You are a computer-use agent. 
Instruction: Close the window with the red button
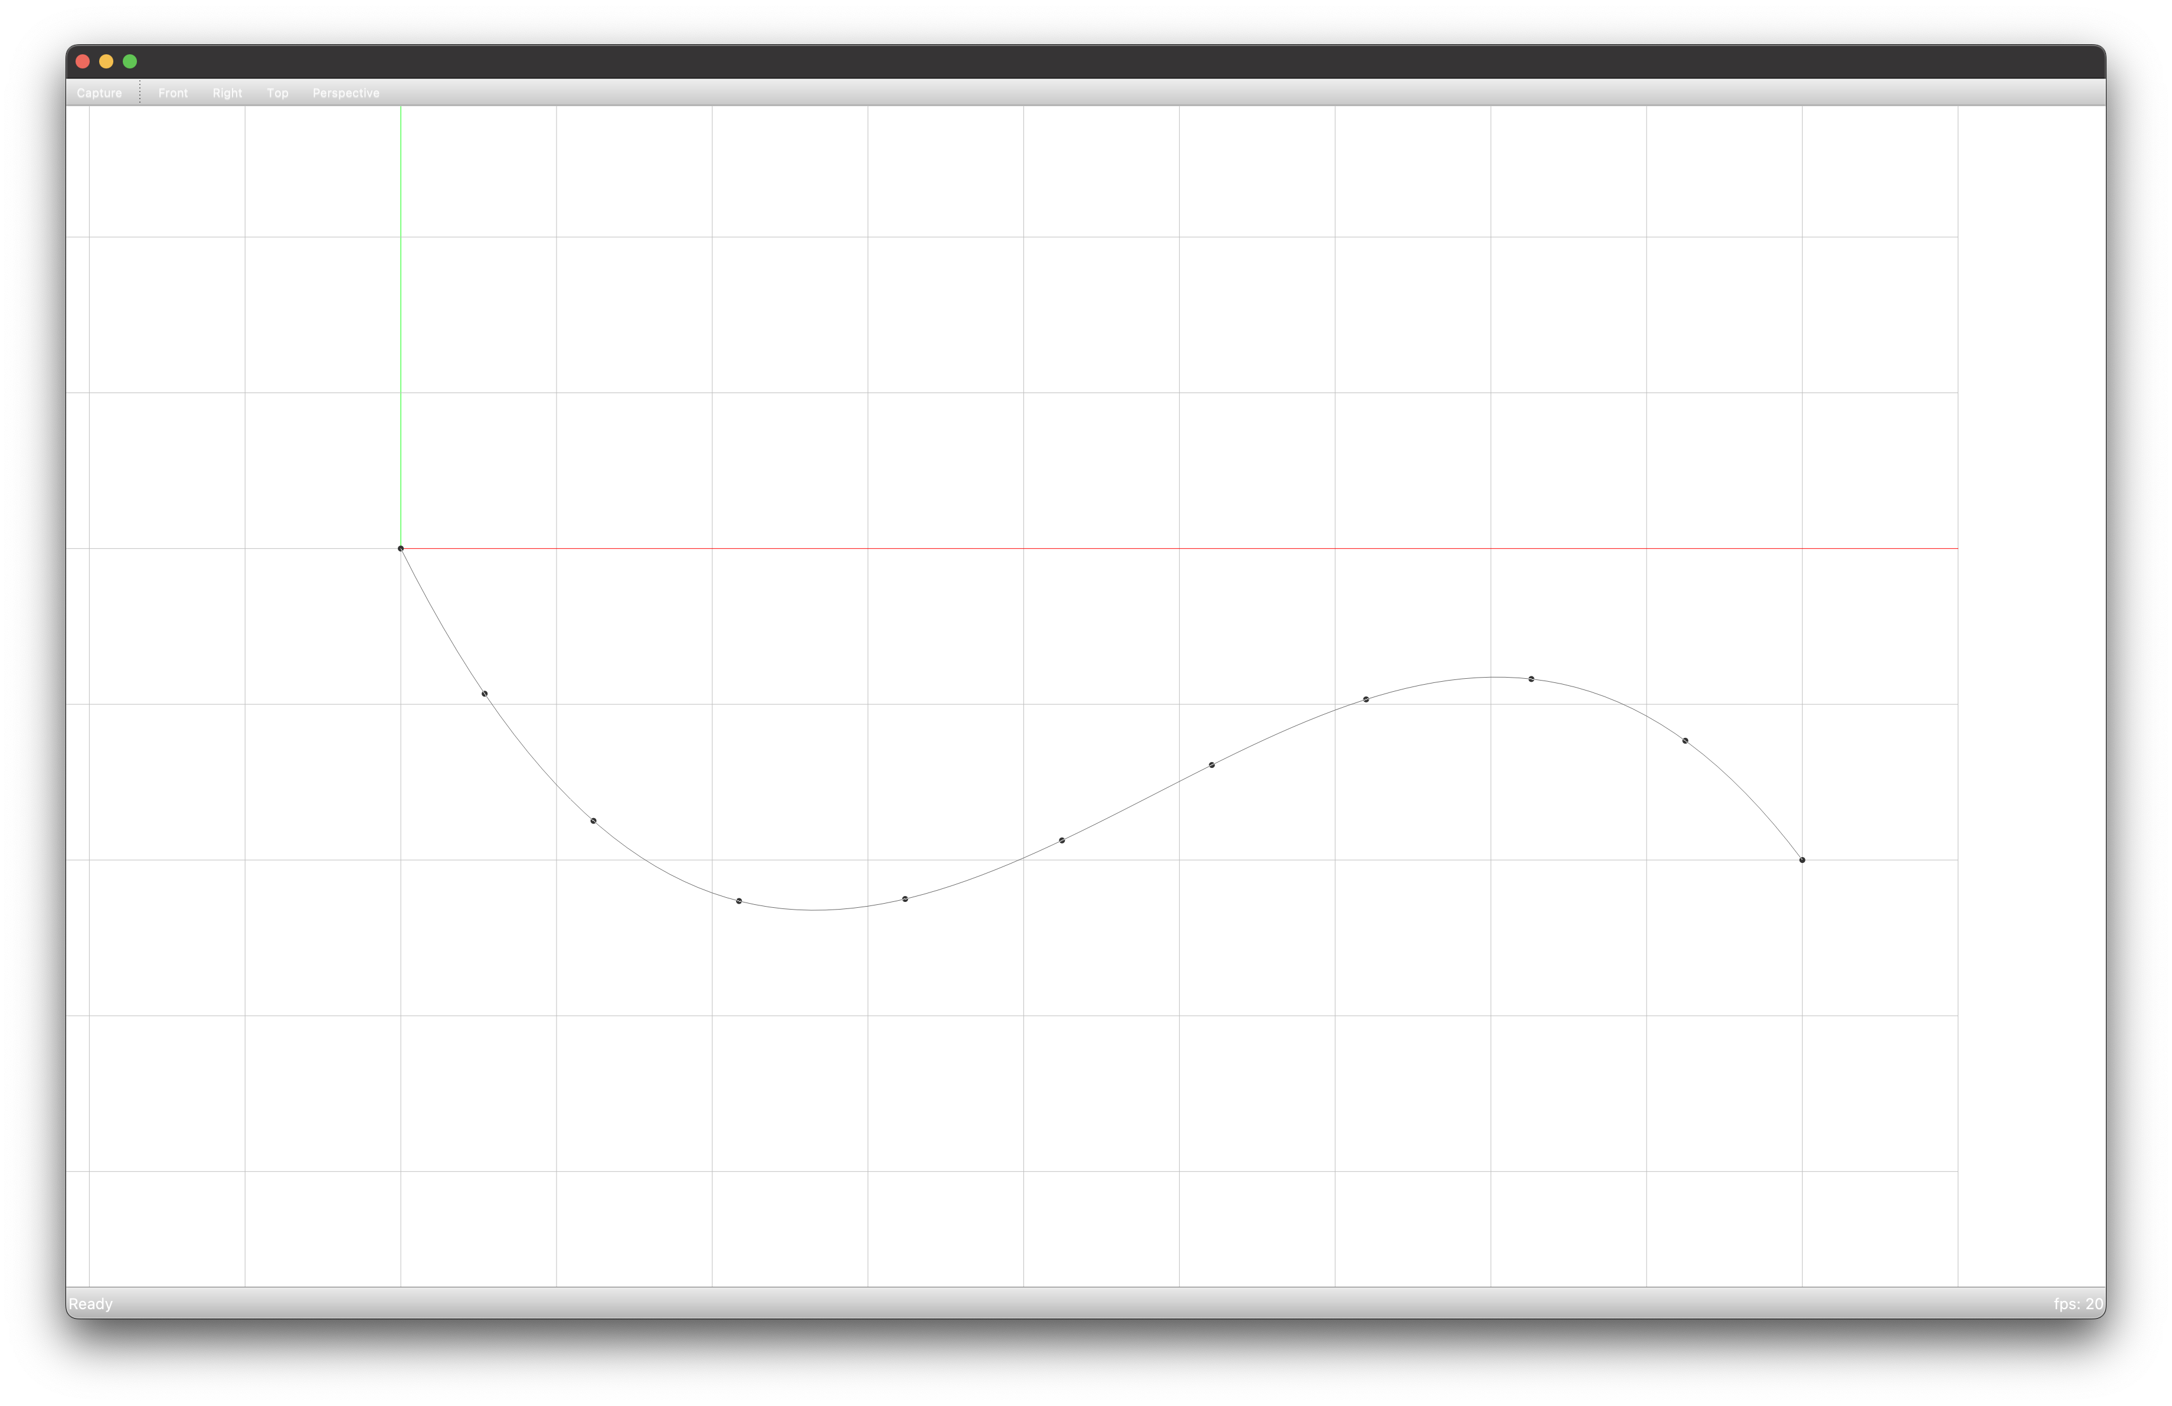[83, 61]
